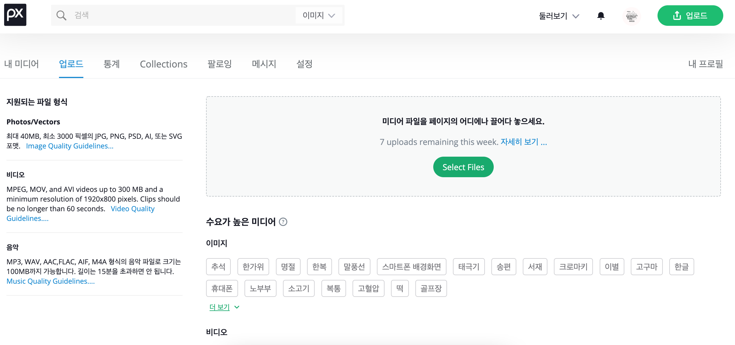
Task: Open Music Quality Guidelines link
Action: coord(50,281)
